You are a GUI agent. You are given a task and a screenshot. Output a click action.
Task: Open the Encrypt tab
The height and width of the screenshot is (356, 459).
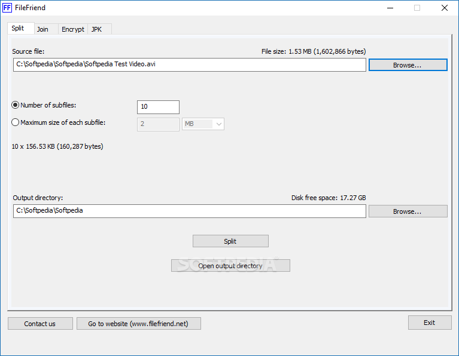(73, 29)
